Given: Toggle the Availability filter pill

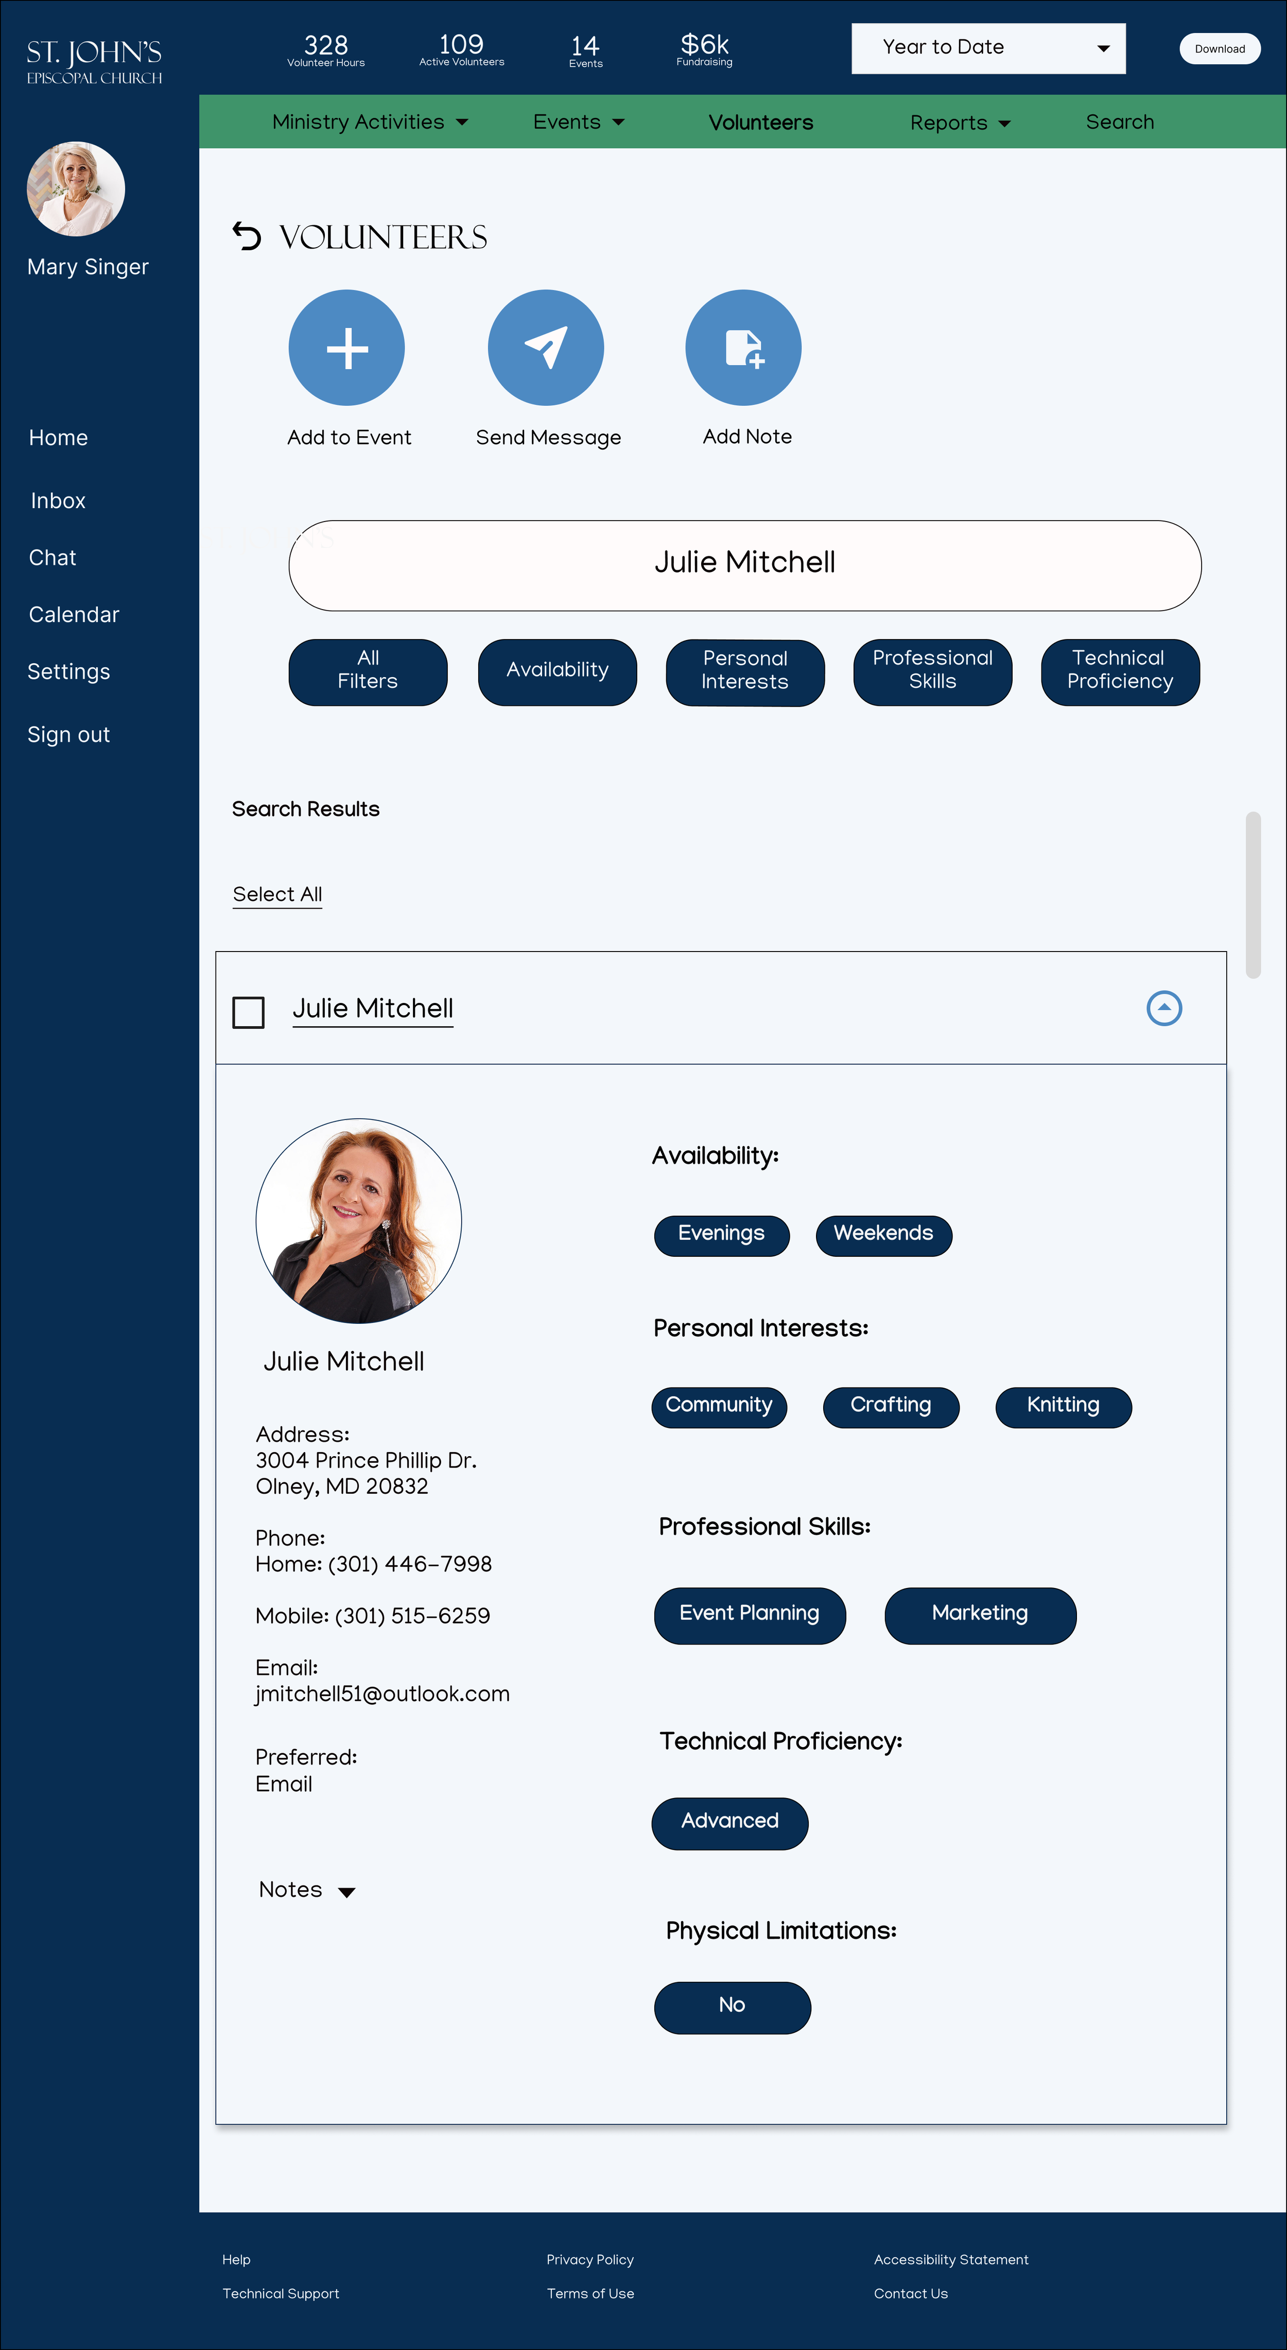Looking at the screenshot, I should click(x=558, y=671).
